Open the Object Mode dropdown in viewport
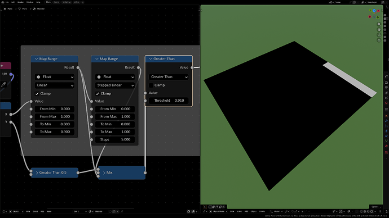Screen dimensions: 389x218 [x=218, y=211]
